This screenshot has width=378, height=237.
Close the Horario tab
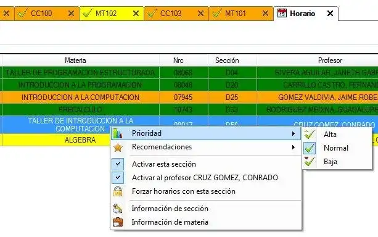330,14
